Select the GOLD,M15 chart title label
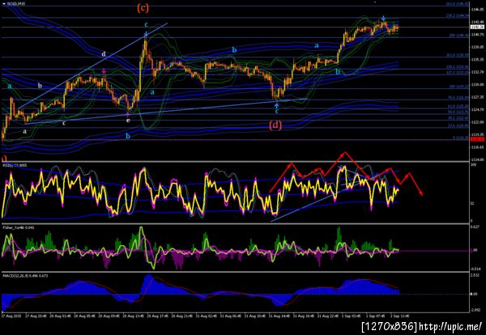 (x=16, y=4)
